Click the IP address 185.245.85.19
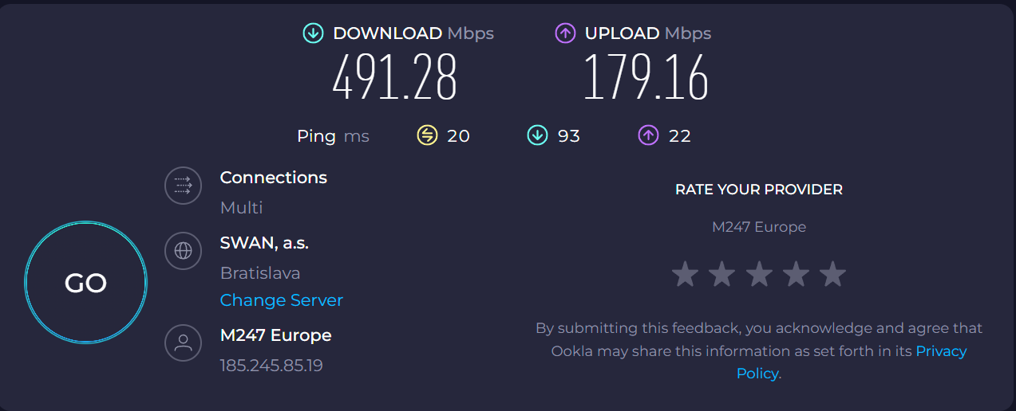 click(271, 366)
